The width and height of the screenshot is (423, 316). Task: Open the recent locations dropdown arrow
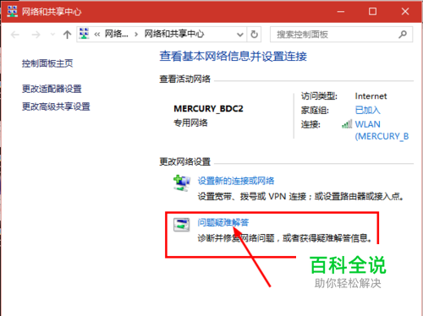coord(52,35)
